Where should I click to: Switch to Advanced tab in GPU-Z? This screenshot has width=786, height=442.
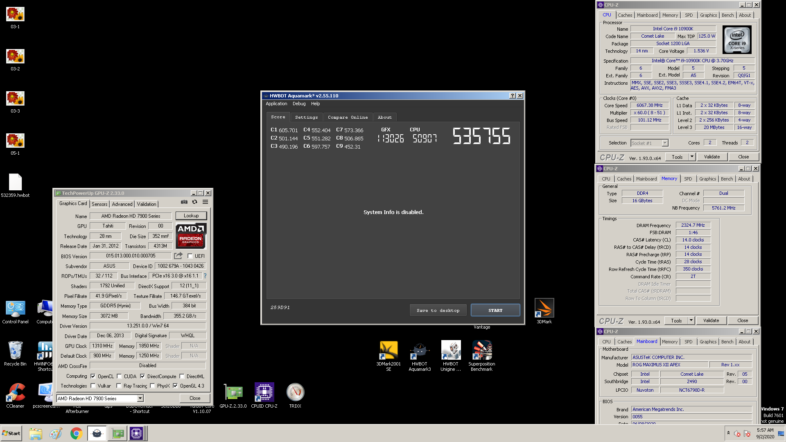[122, 204]
